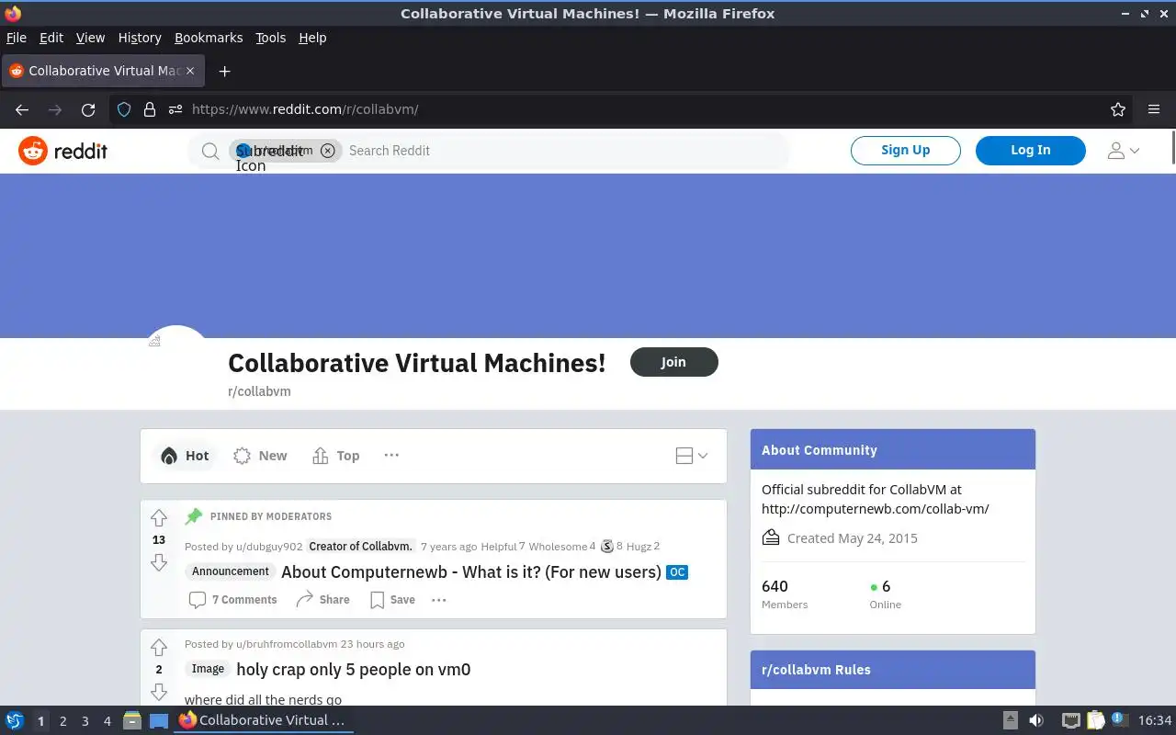Open the History menu
The image size is (1176, 735).
point(140,38)
